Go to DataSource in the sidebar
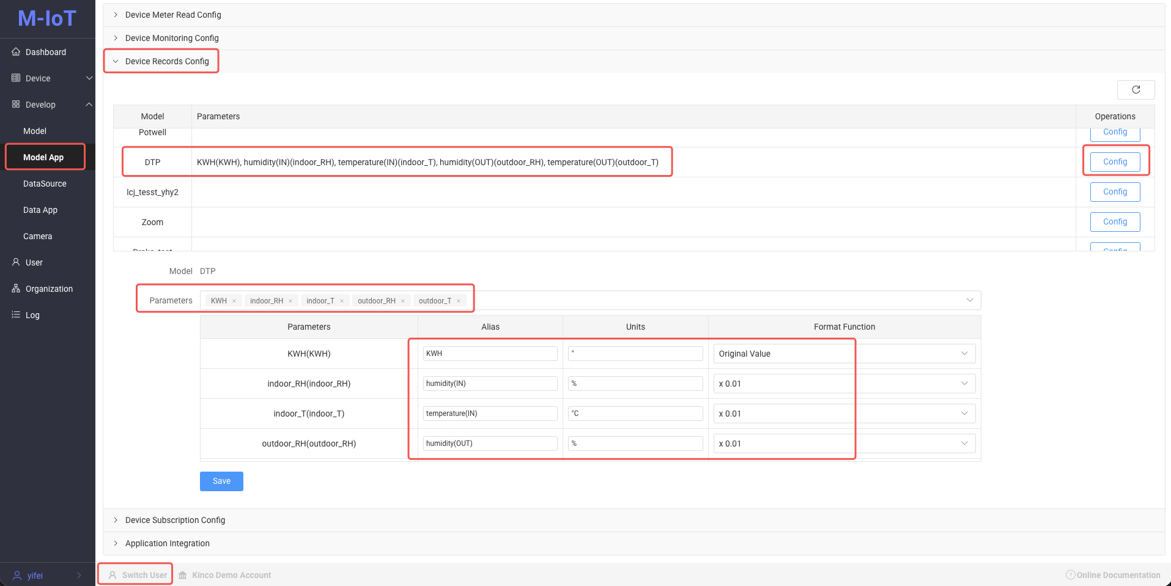Image resolution: width=1171 pixels, height=586 pixels. (45, 184)
